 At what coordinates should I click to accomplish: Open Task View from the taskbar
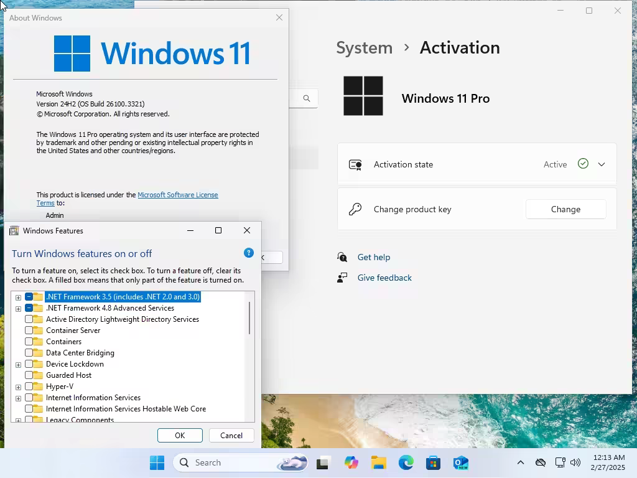[x=322, y=463]
